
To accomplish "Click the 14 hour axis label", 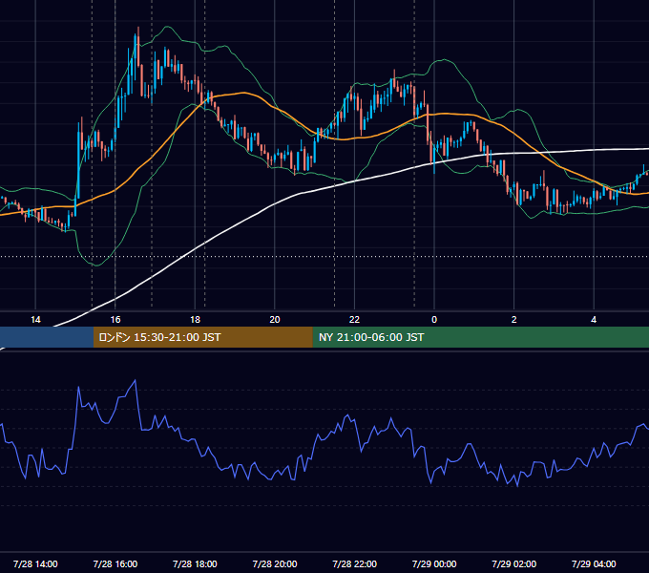I will pyautogui.click(x=35, y=320).
